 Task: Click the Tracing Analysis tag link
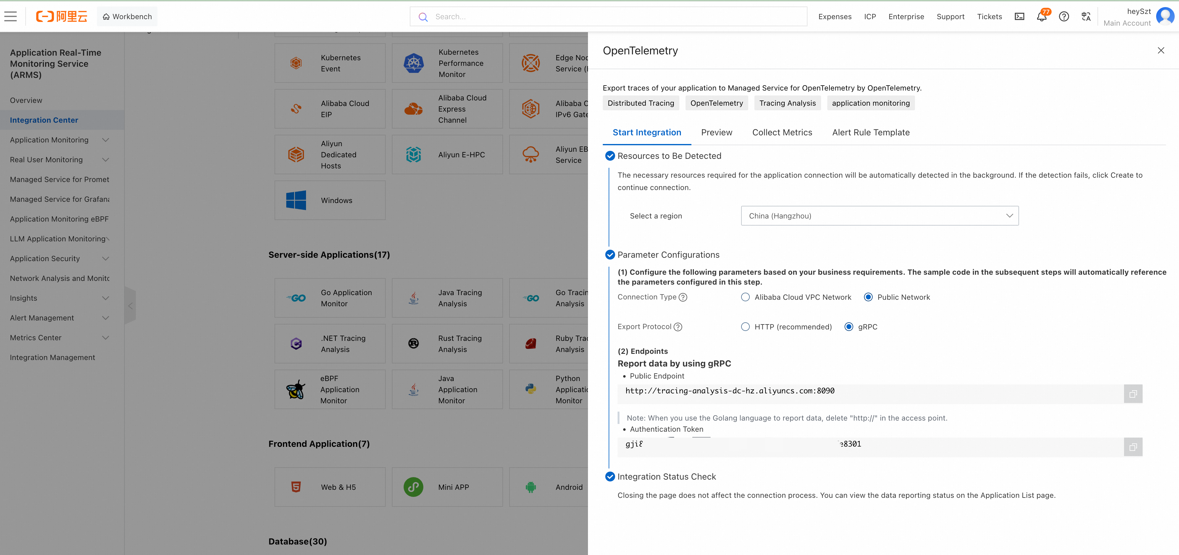tap(787, 103)
